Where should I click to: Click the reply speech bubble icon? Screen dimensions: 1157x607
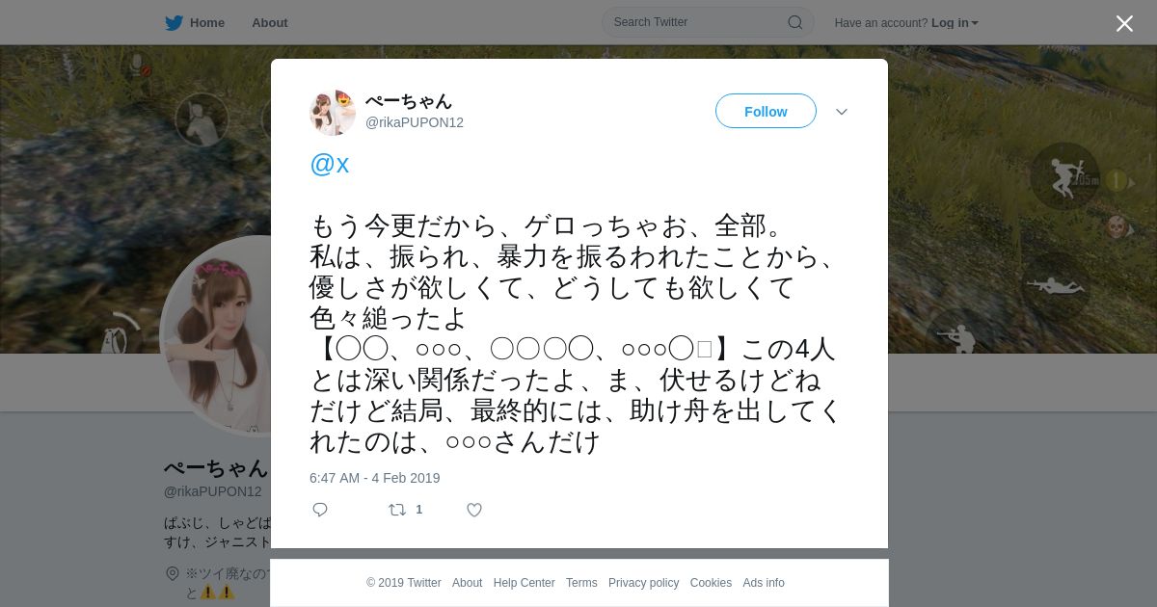point(320,510)
